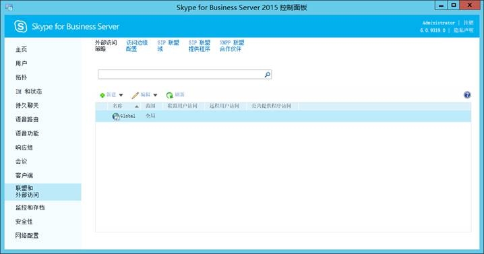
Task: Toggle the 名称 column sort arrow
Action: pos(136,106)
